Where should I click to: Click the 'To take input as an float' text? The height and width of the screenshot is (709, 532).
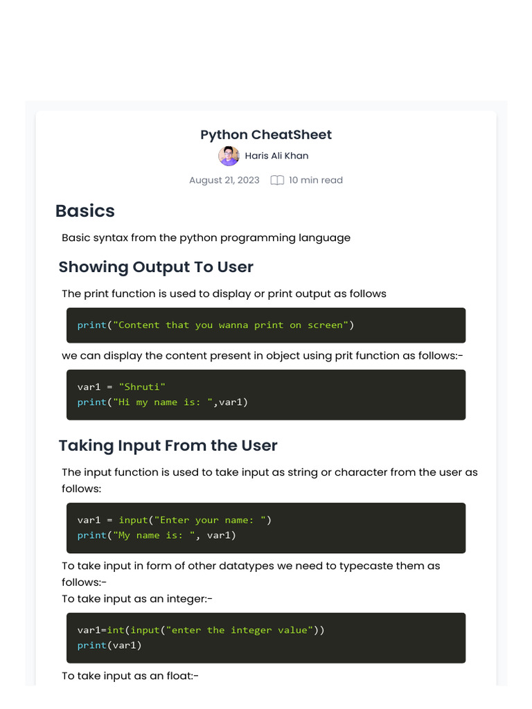point(130,676)
